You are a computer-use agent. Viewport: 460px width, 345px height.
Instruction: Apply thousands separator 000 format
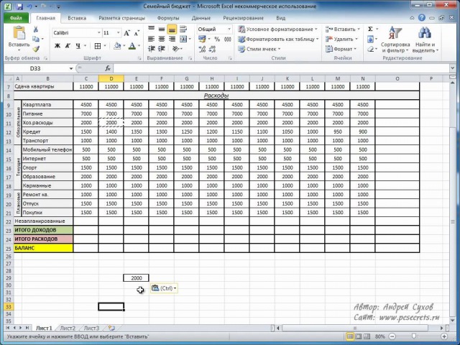228,39
